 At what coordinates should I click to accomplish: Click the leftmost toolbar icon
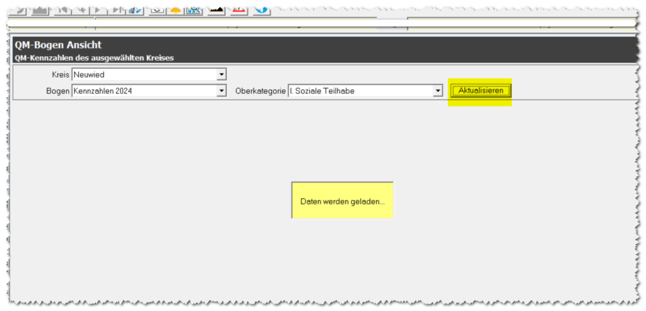(20, 9)
